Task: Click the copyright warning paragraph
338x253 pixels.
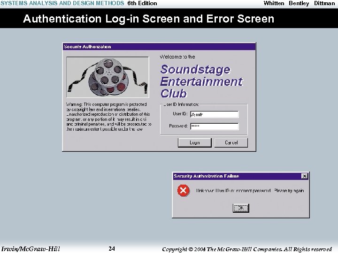Action: coord(108,117)
